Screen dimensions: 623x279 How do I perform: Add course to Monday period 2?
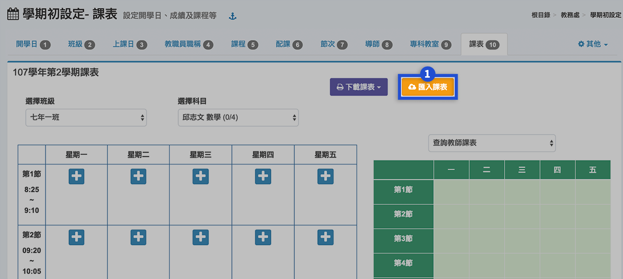(76, 237)
